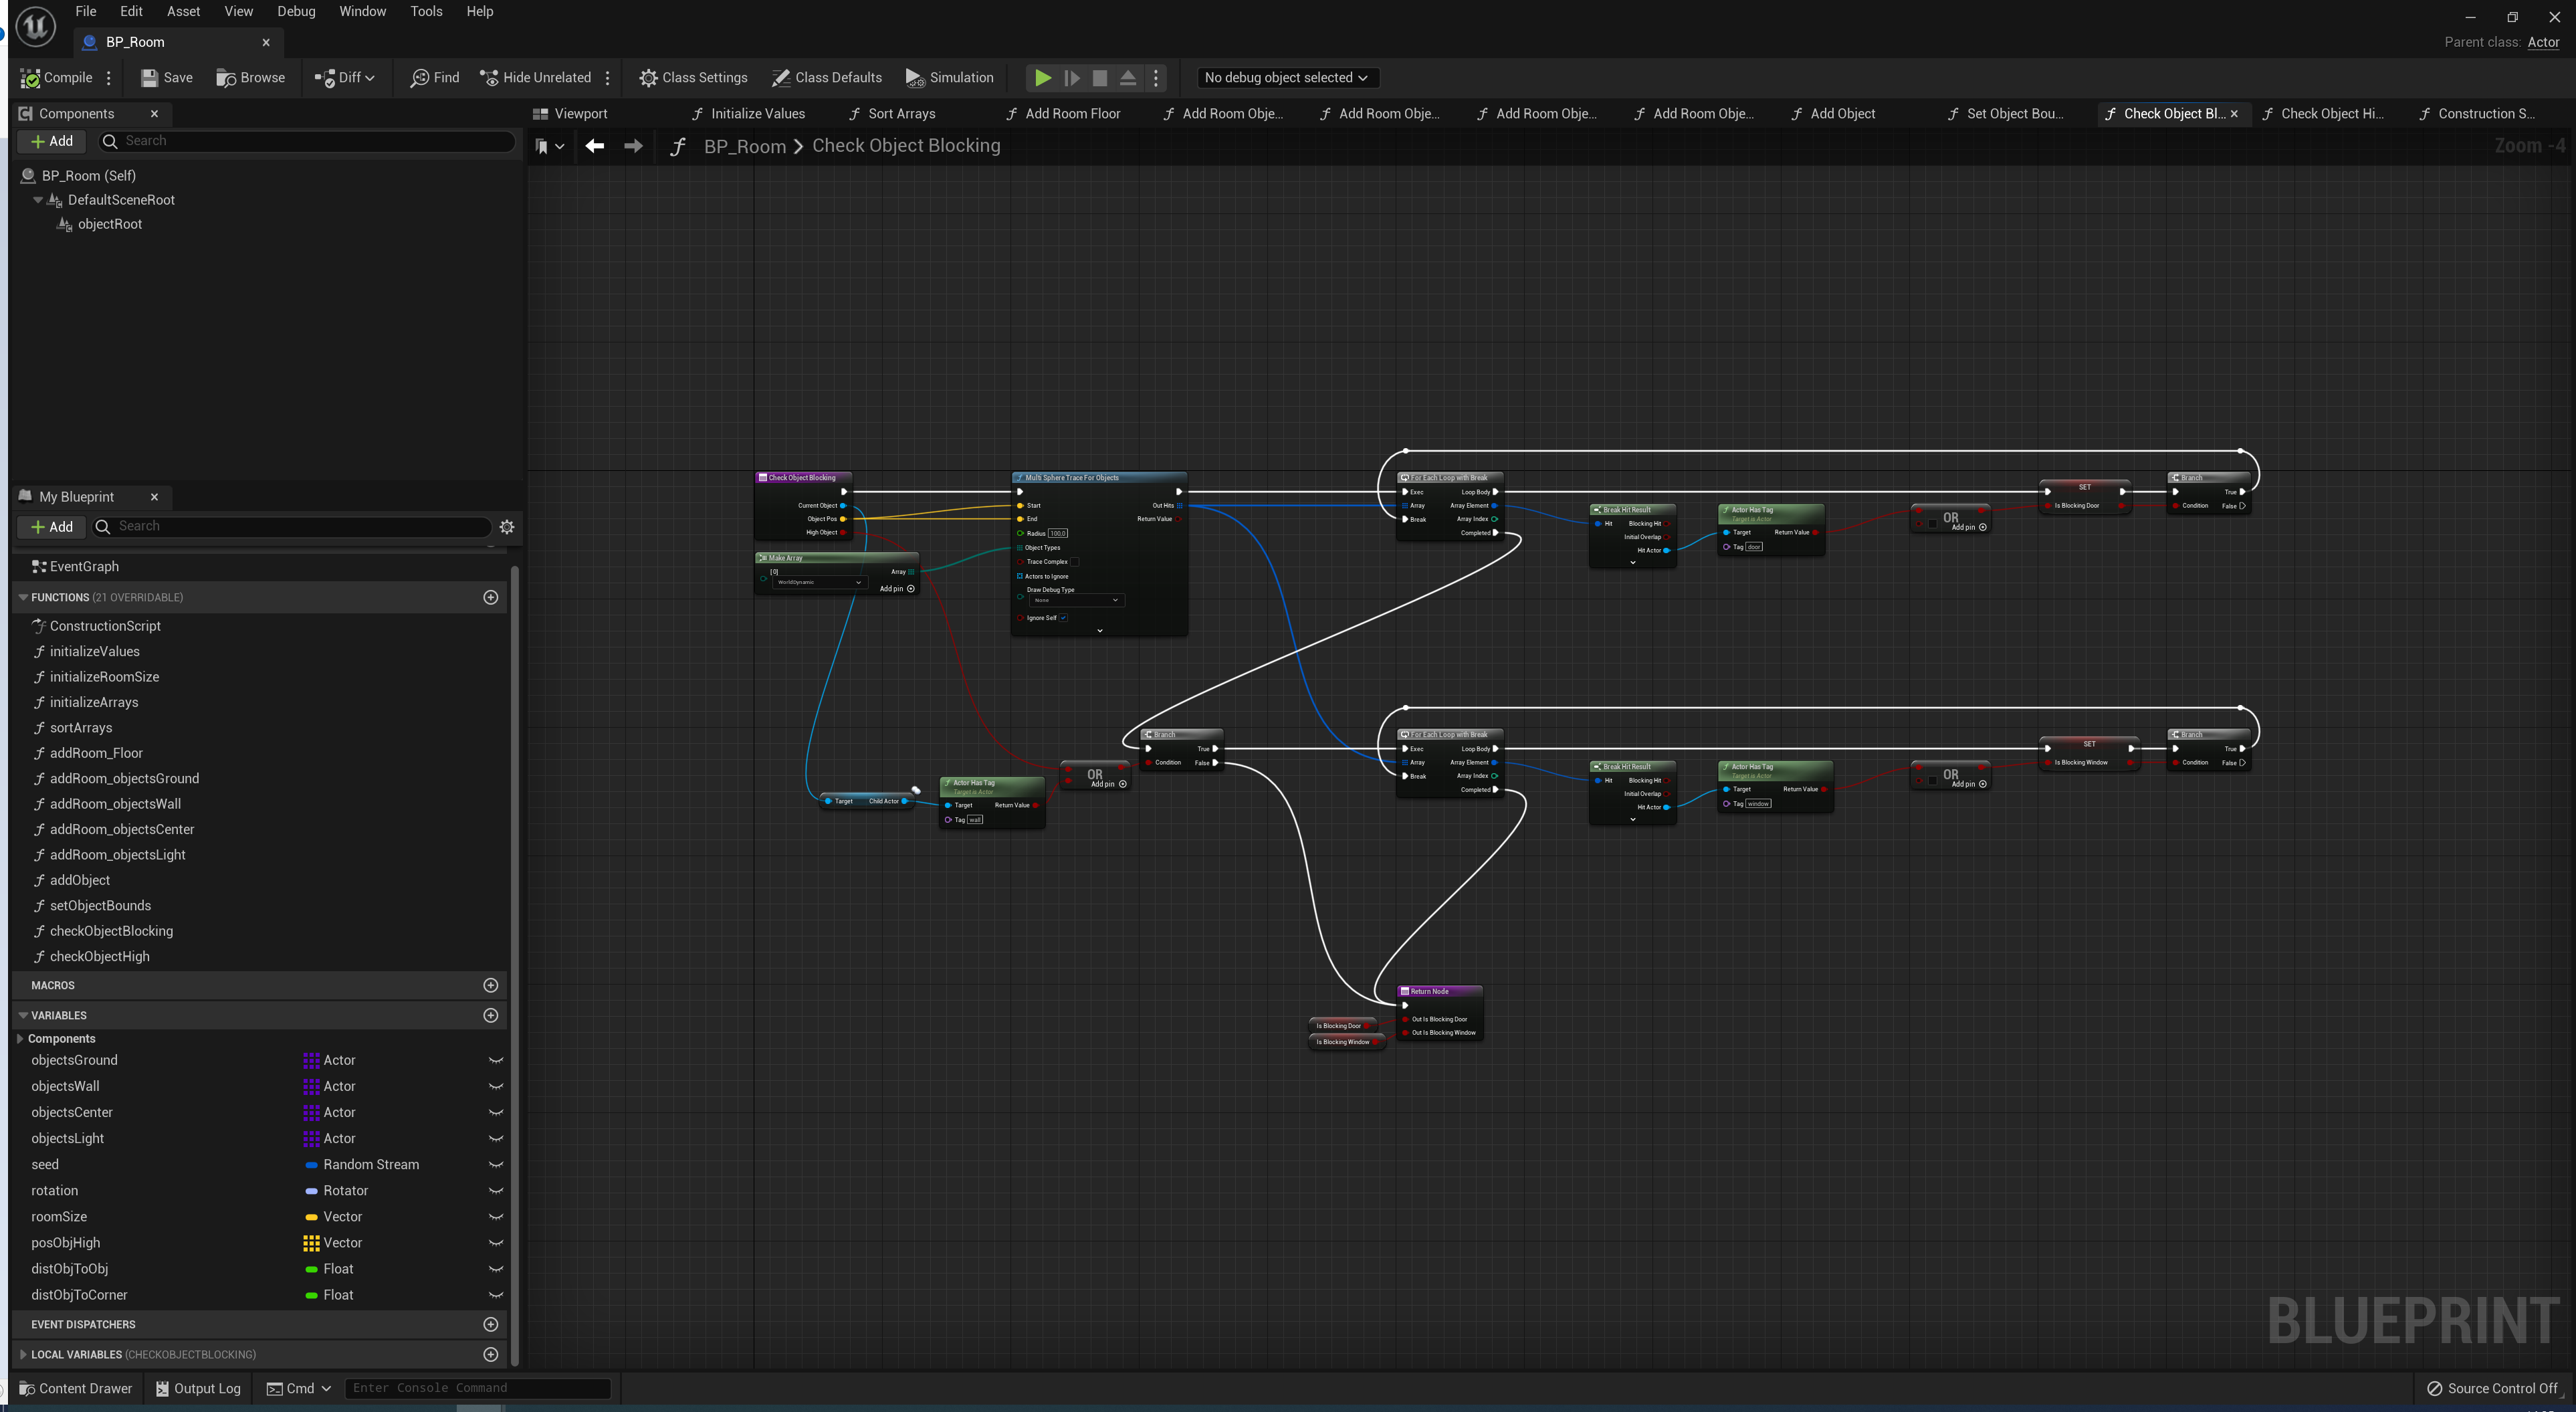Toggle Hide Unrelated nodes
Screen dimensions: 2576x1412
click(x=535, y=78)
